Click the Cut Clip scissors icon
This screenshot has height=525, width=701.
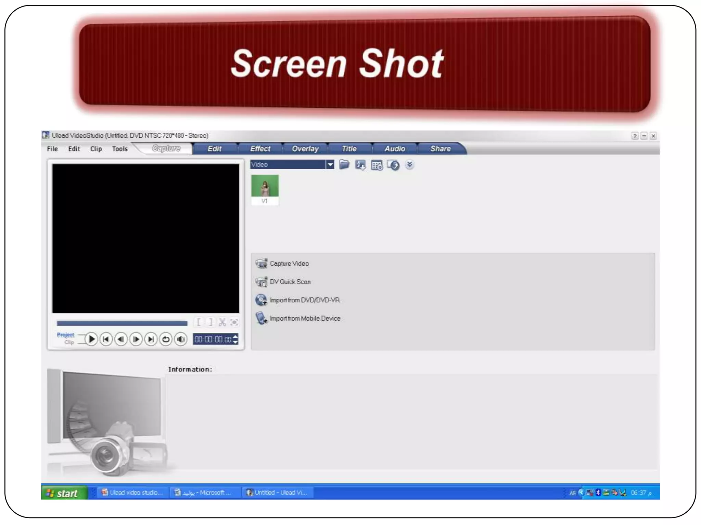tap(222, 322)
